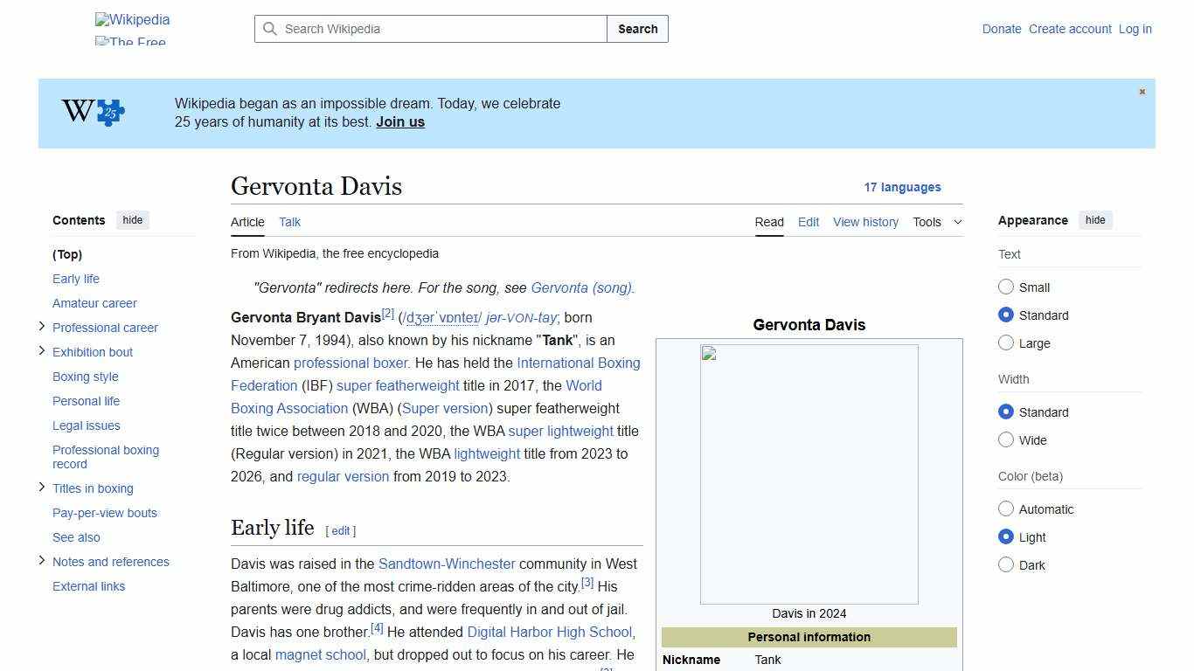Image resolution: width=1194 pixels, height=671 pixels.
Task: Click the search magnifying glass icon
Action: coord(271,29)
